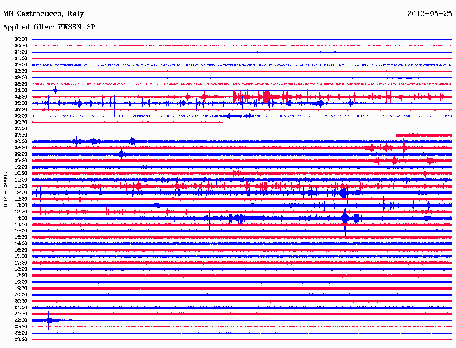Click the 19:00 time label
The height and width of the screenshot is (348, 456).
pos(21,282)
